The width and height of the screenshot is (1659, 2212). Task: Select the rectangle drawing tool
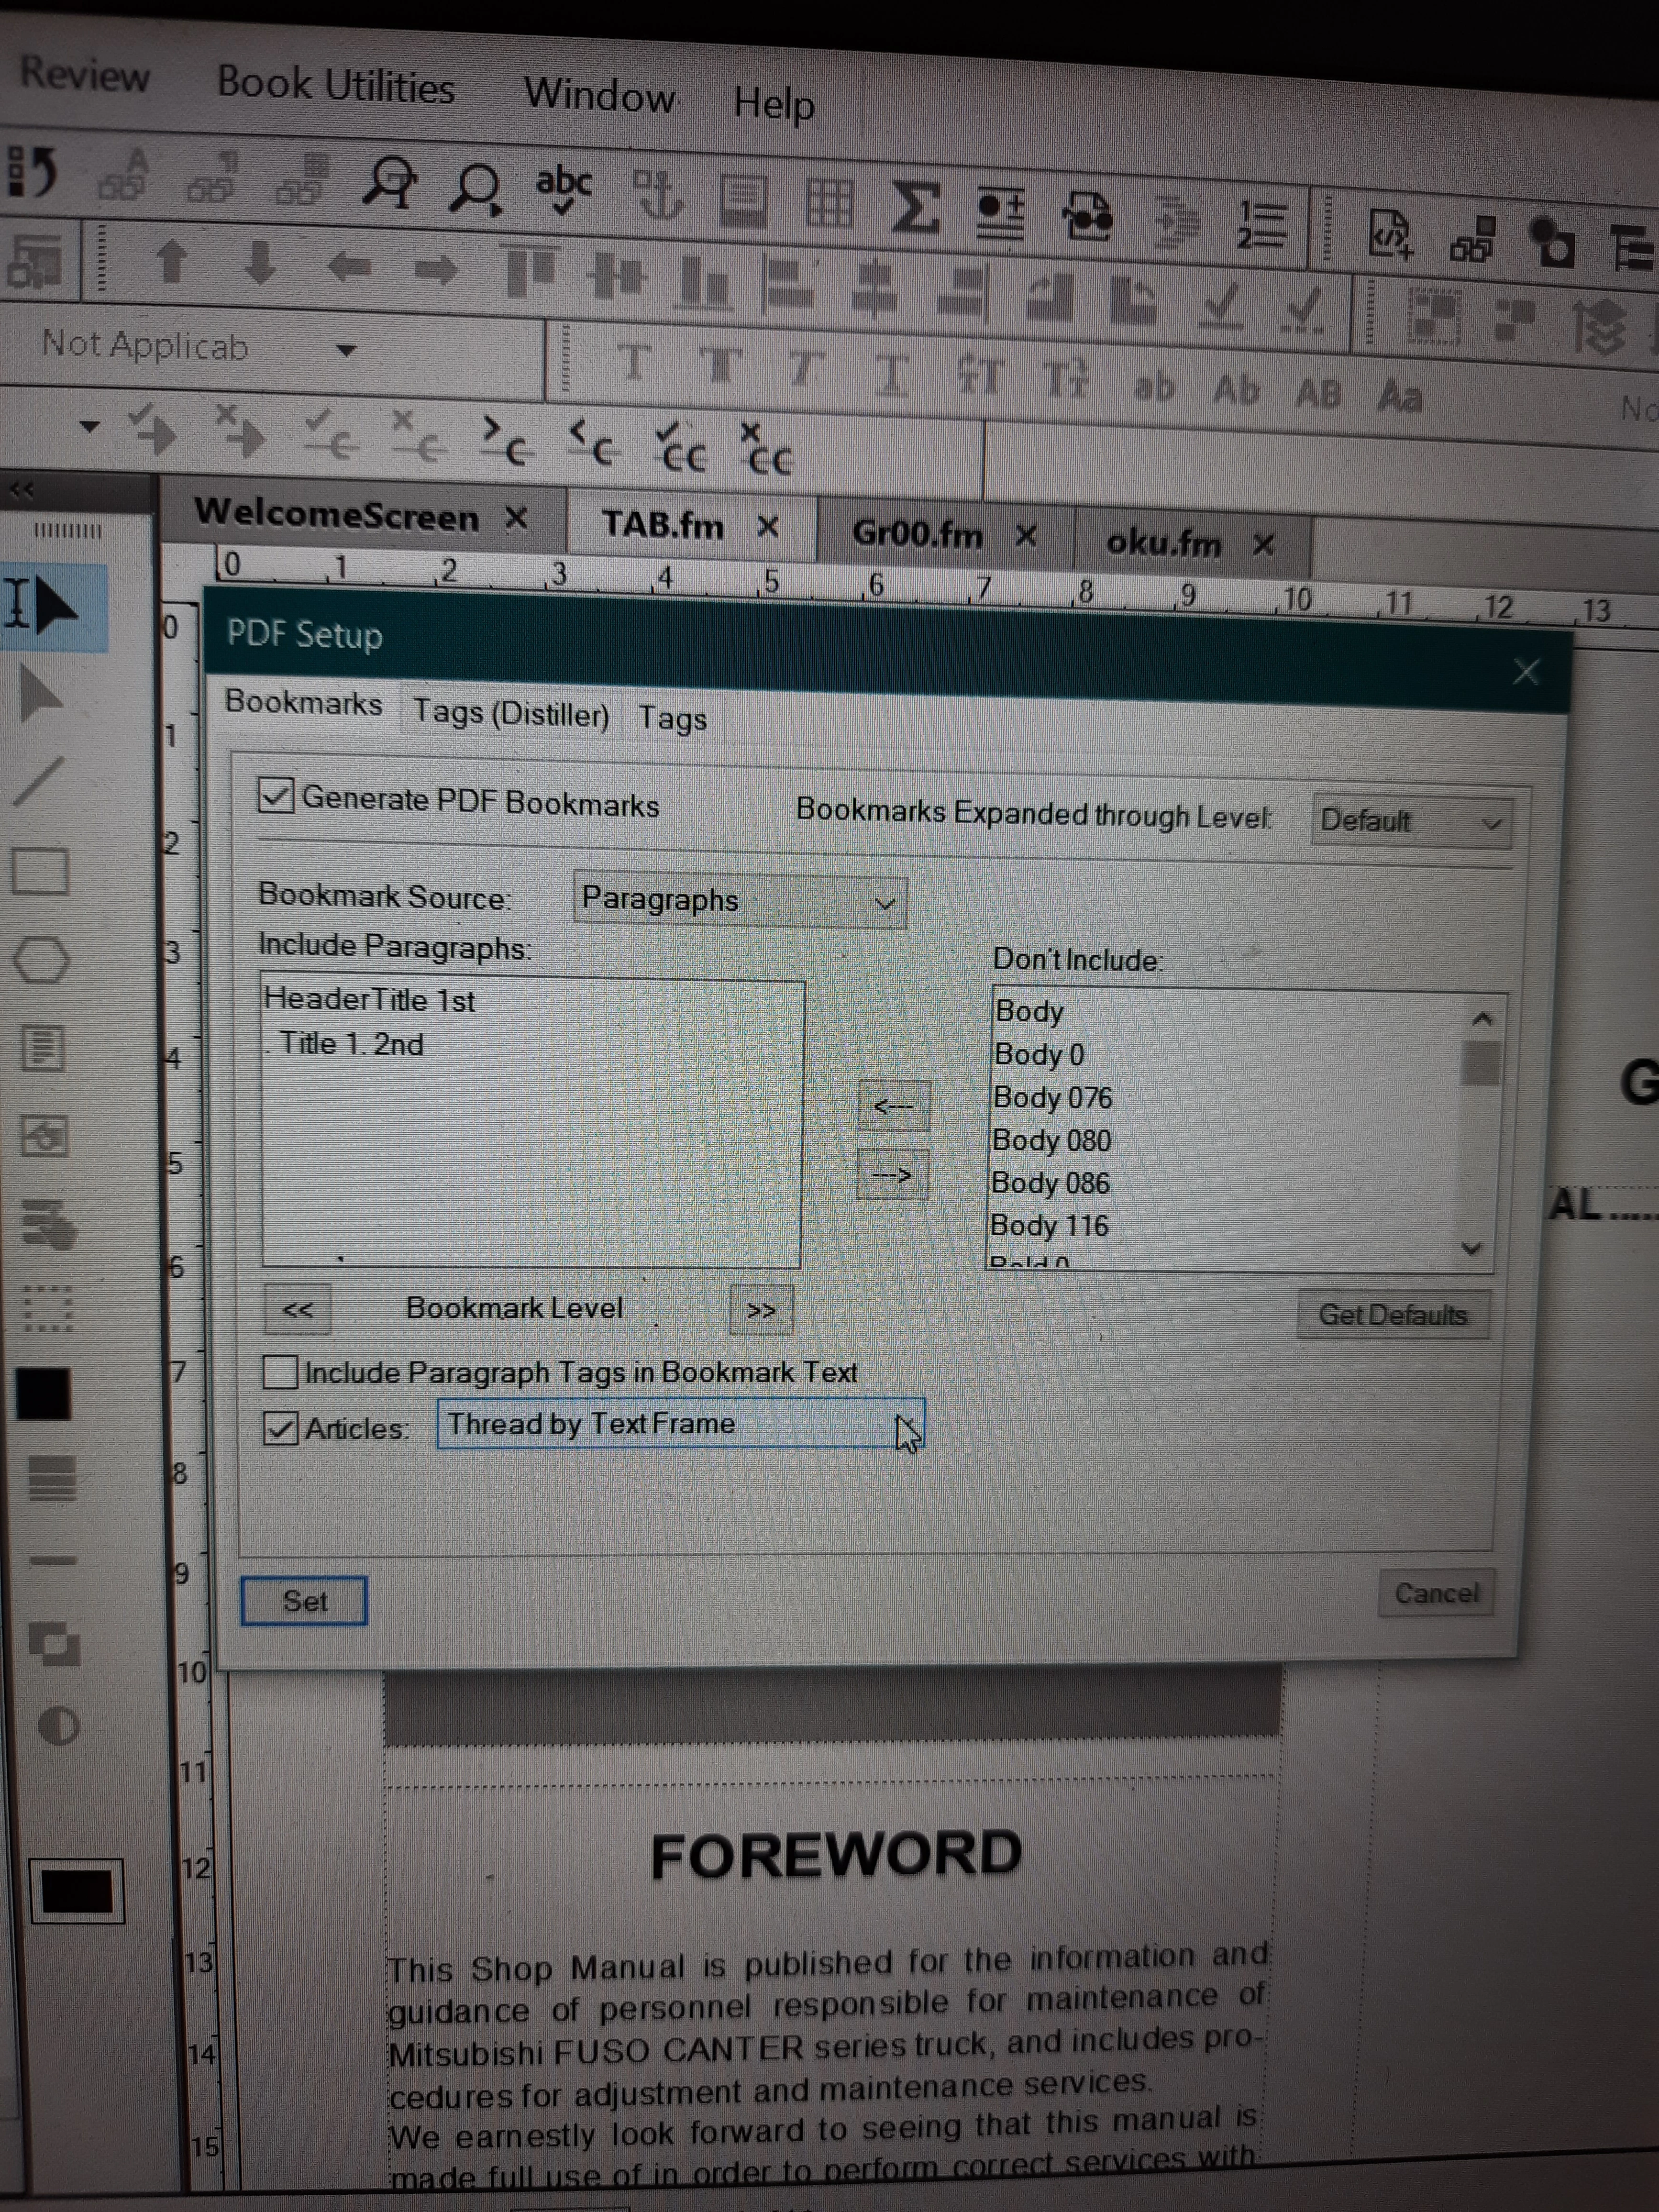pos(40,871)
